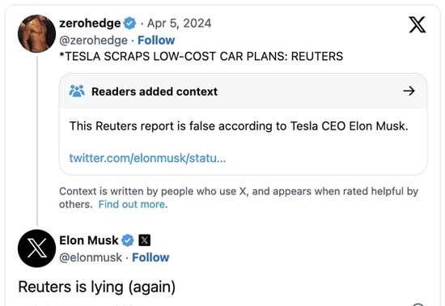
Task: Click Elon Musk verified blue badge
Action: pyautogui.click(x=128, y=240)
